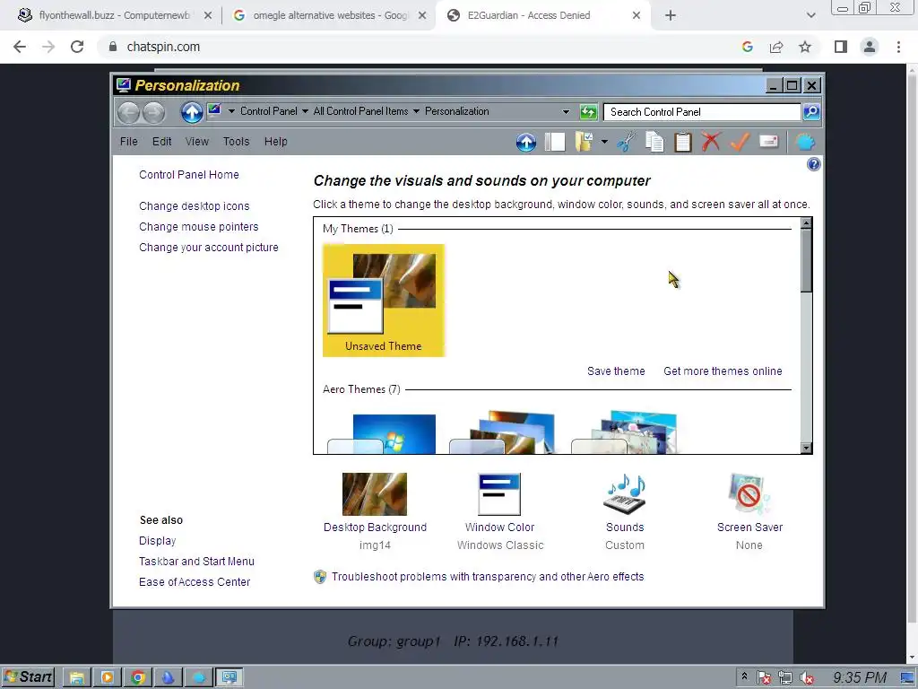This screenshot has height=689, width=918.
Task: Click the monitor icon in the address bar
Action: [x=214, y=109]
